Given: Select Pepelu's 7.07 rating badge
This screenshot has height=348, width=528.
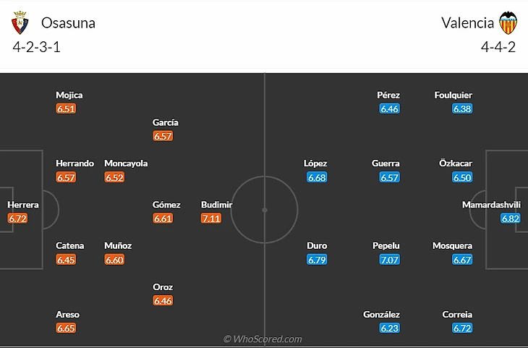Looking at the screenshot, I should (x=390, y=260).
